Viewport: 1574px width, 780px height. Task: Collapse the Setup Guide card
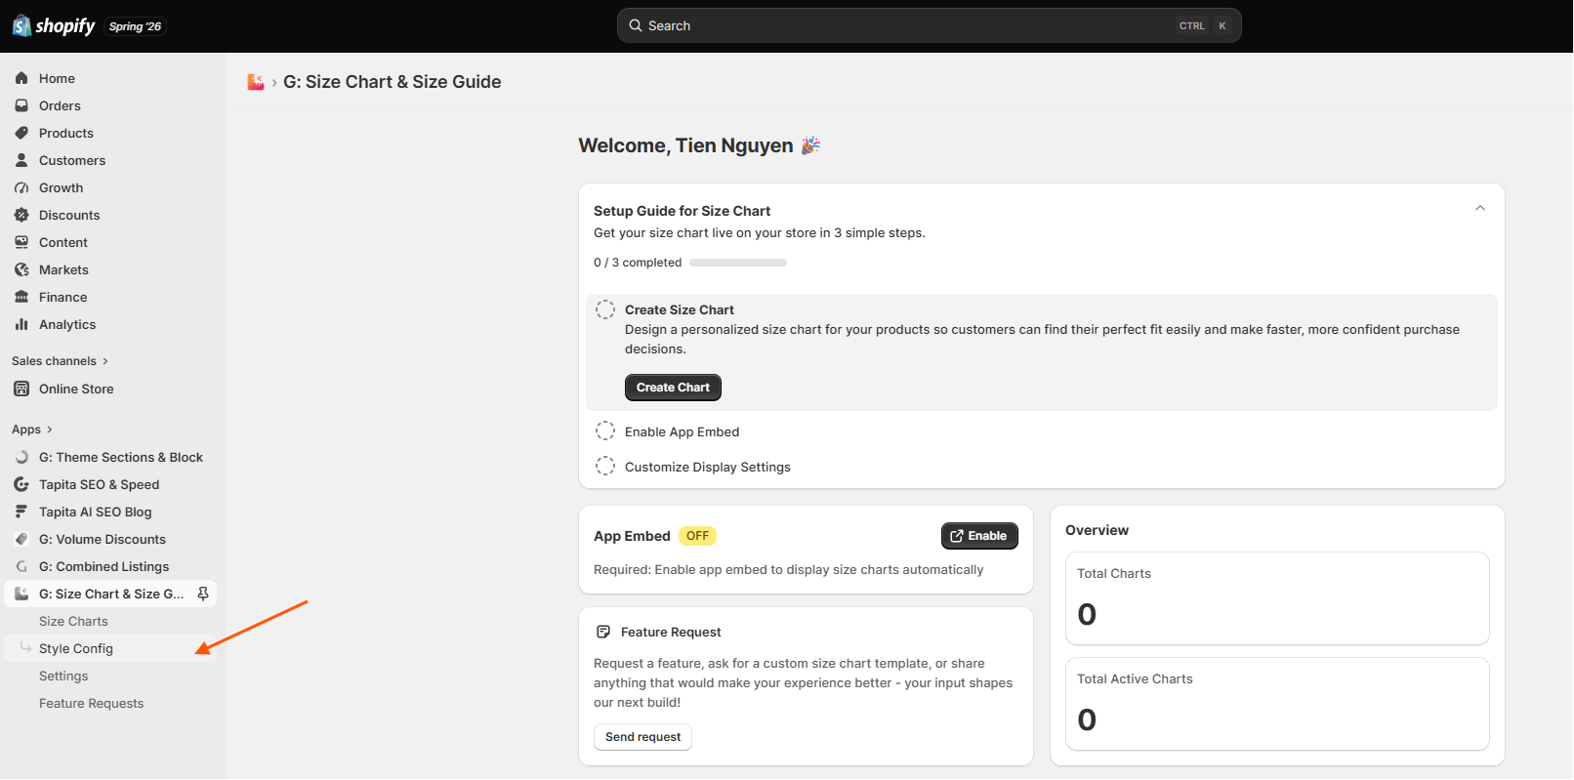click(1480, 208)
